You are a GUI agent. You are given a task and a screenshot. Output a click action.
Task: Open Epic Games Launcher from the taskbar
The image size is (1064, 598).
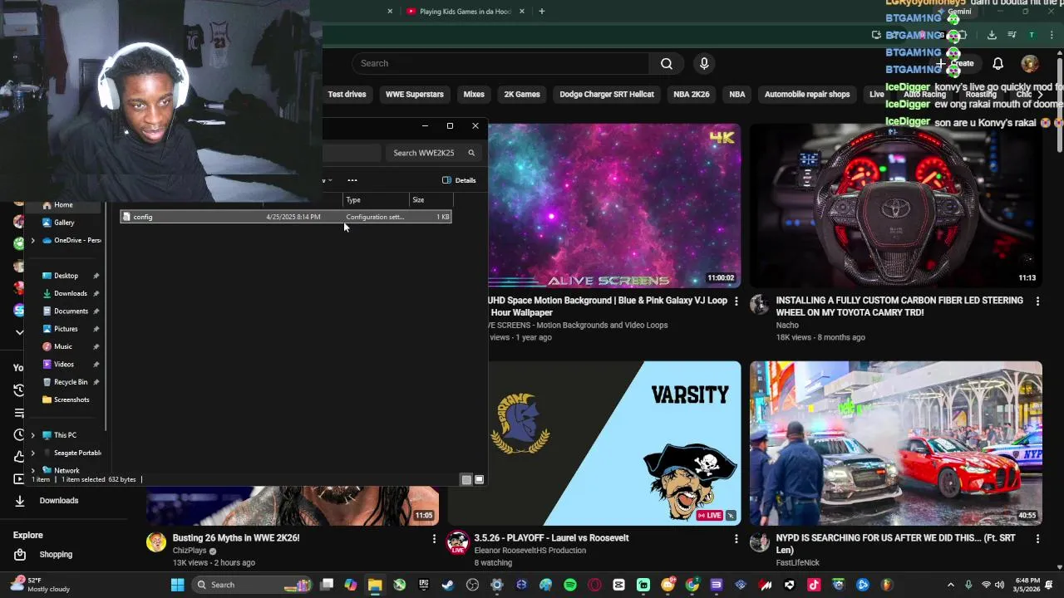coord(423,585)
